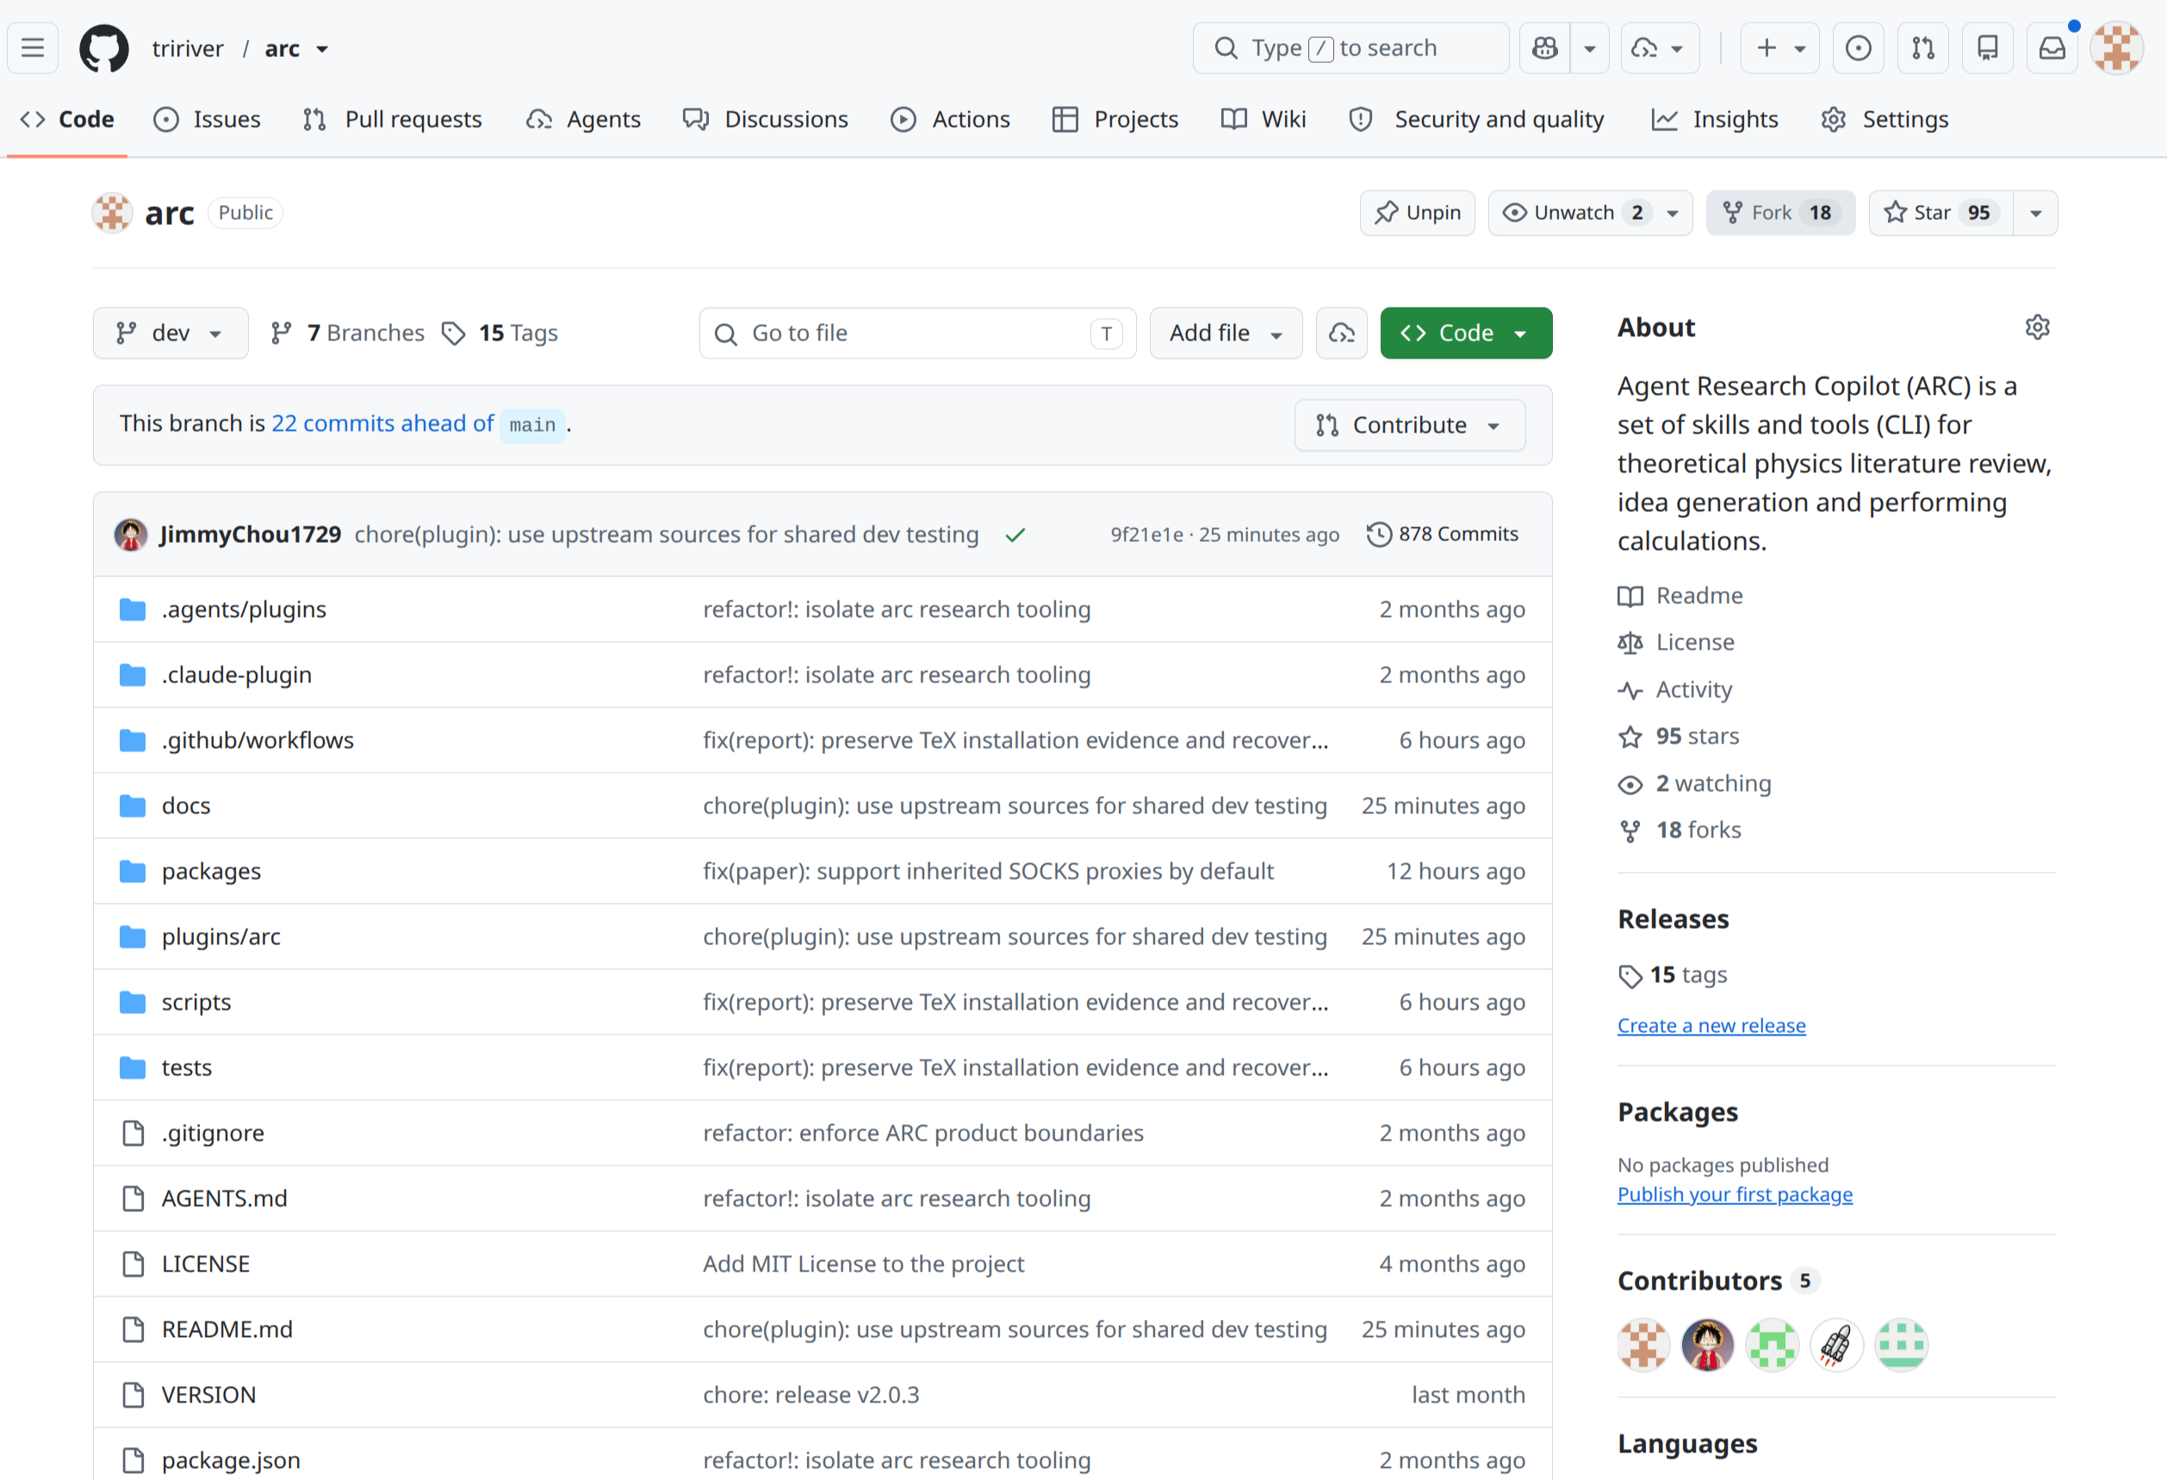Click Publish your first package link
2167x1480 pixels.
tap(1735, 1195)
